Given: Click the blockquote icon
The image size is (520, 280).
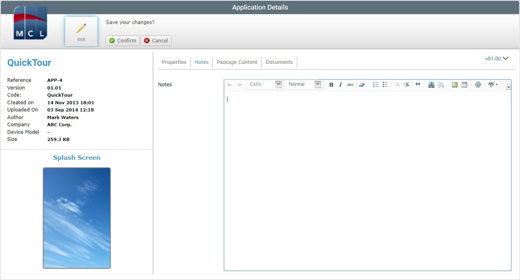Looking at the screenshot, I should click(x=417, y=85).
